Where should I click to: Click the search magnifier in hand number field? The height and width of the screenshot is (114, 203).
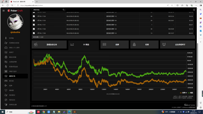(x=63, y=10)
